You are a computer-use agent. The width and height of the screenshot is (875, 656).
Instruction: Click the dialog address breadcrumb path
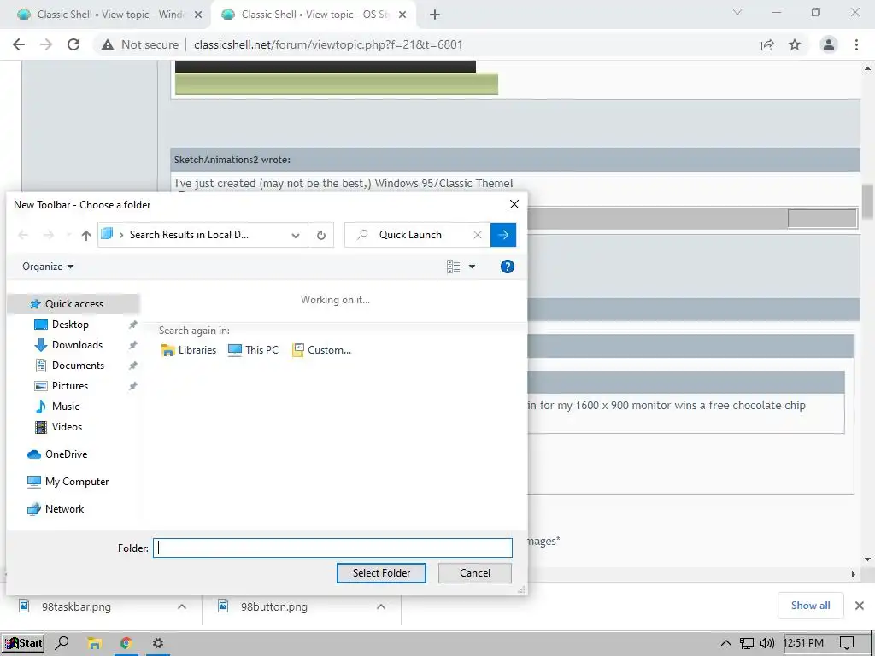(189, 235)
